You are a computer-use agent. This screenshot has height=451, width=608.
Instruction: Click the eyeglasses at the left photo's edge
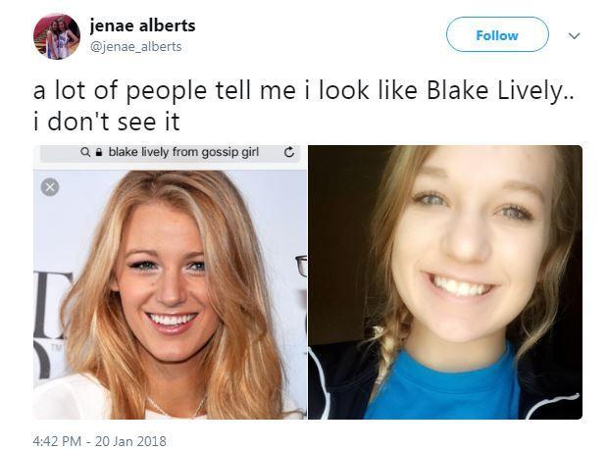tap(301, 267)
